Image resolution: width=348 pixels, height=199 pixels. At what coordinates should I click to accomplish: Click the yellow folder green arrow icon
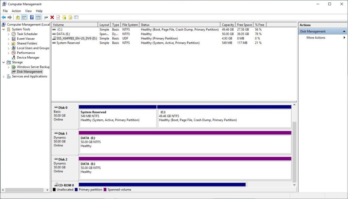[x=64, y=17]
